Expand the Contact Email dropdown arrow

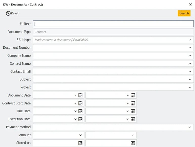190,72
